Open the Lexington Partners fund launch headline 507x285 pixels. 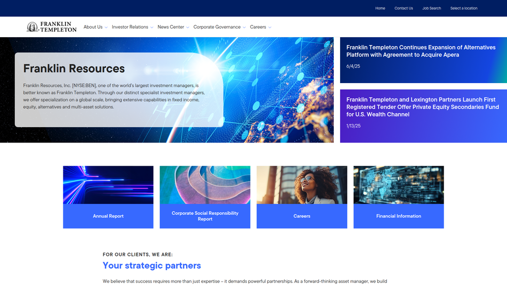point(423,107)
